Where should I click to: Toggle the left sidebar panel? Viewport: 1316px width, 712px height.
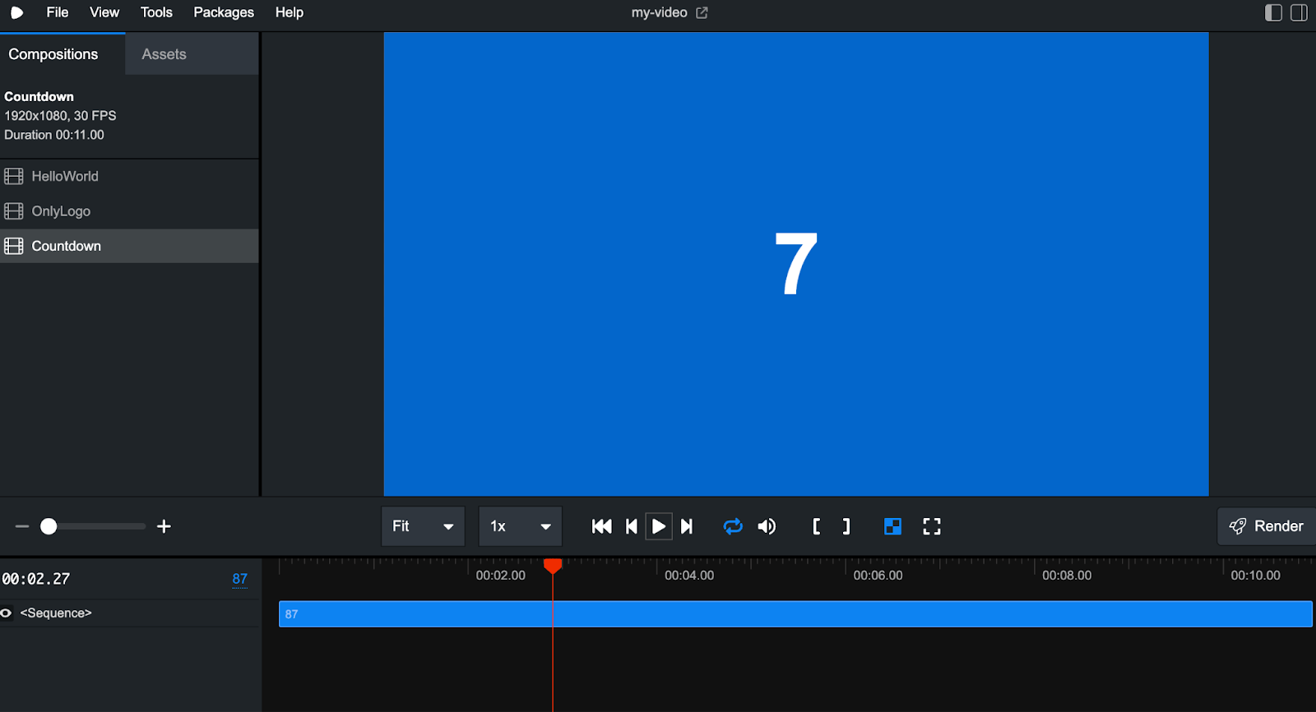[1273, 12]
